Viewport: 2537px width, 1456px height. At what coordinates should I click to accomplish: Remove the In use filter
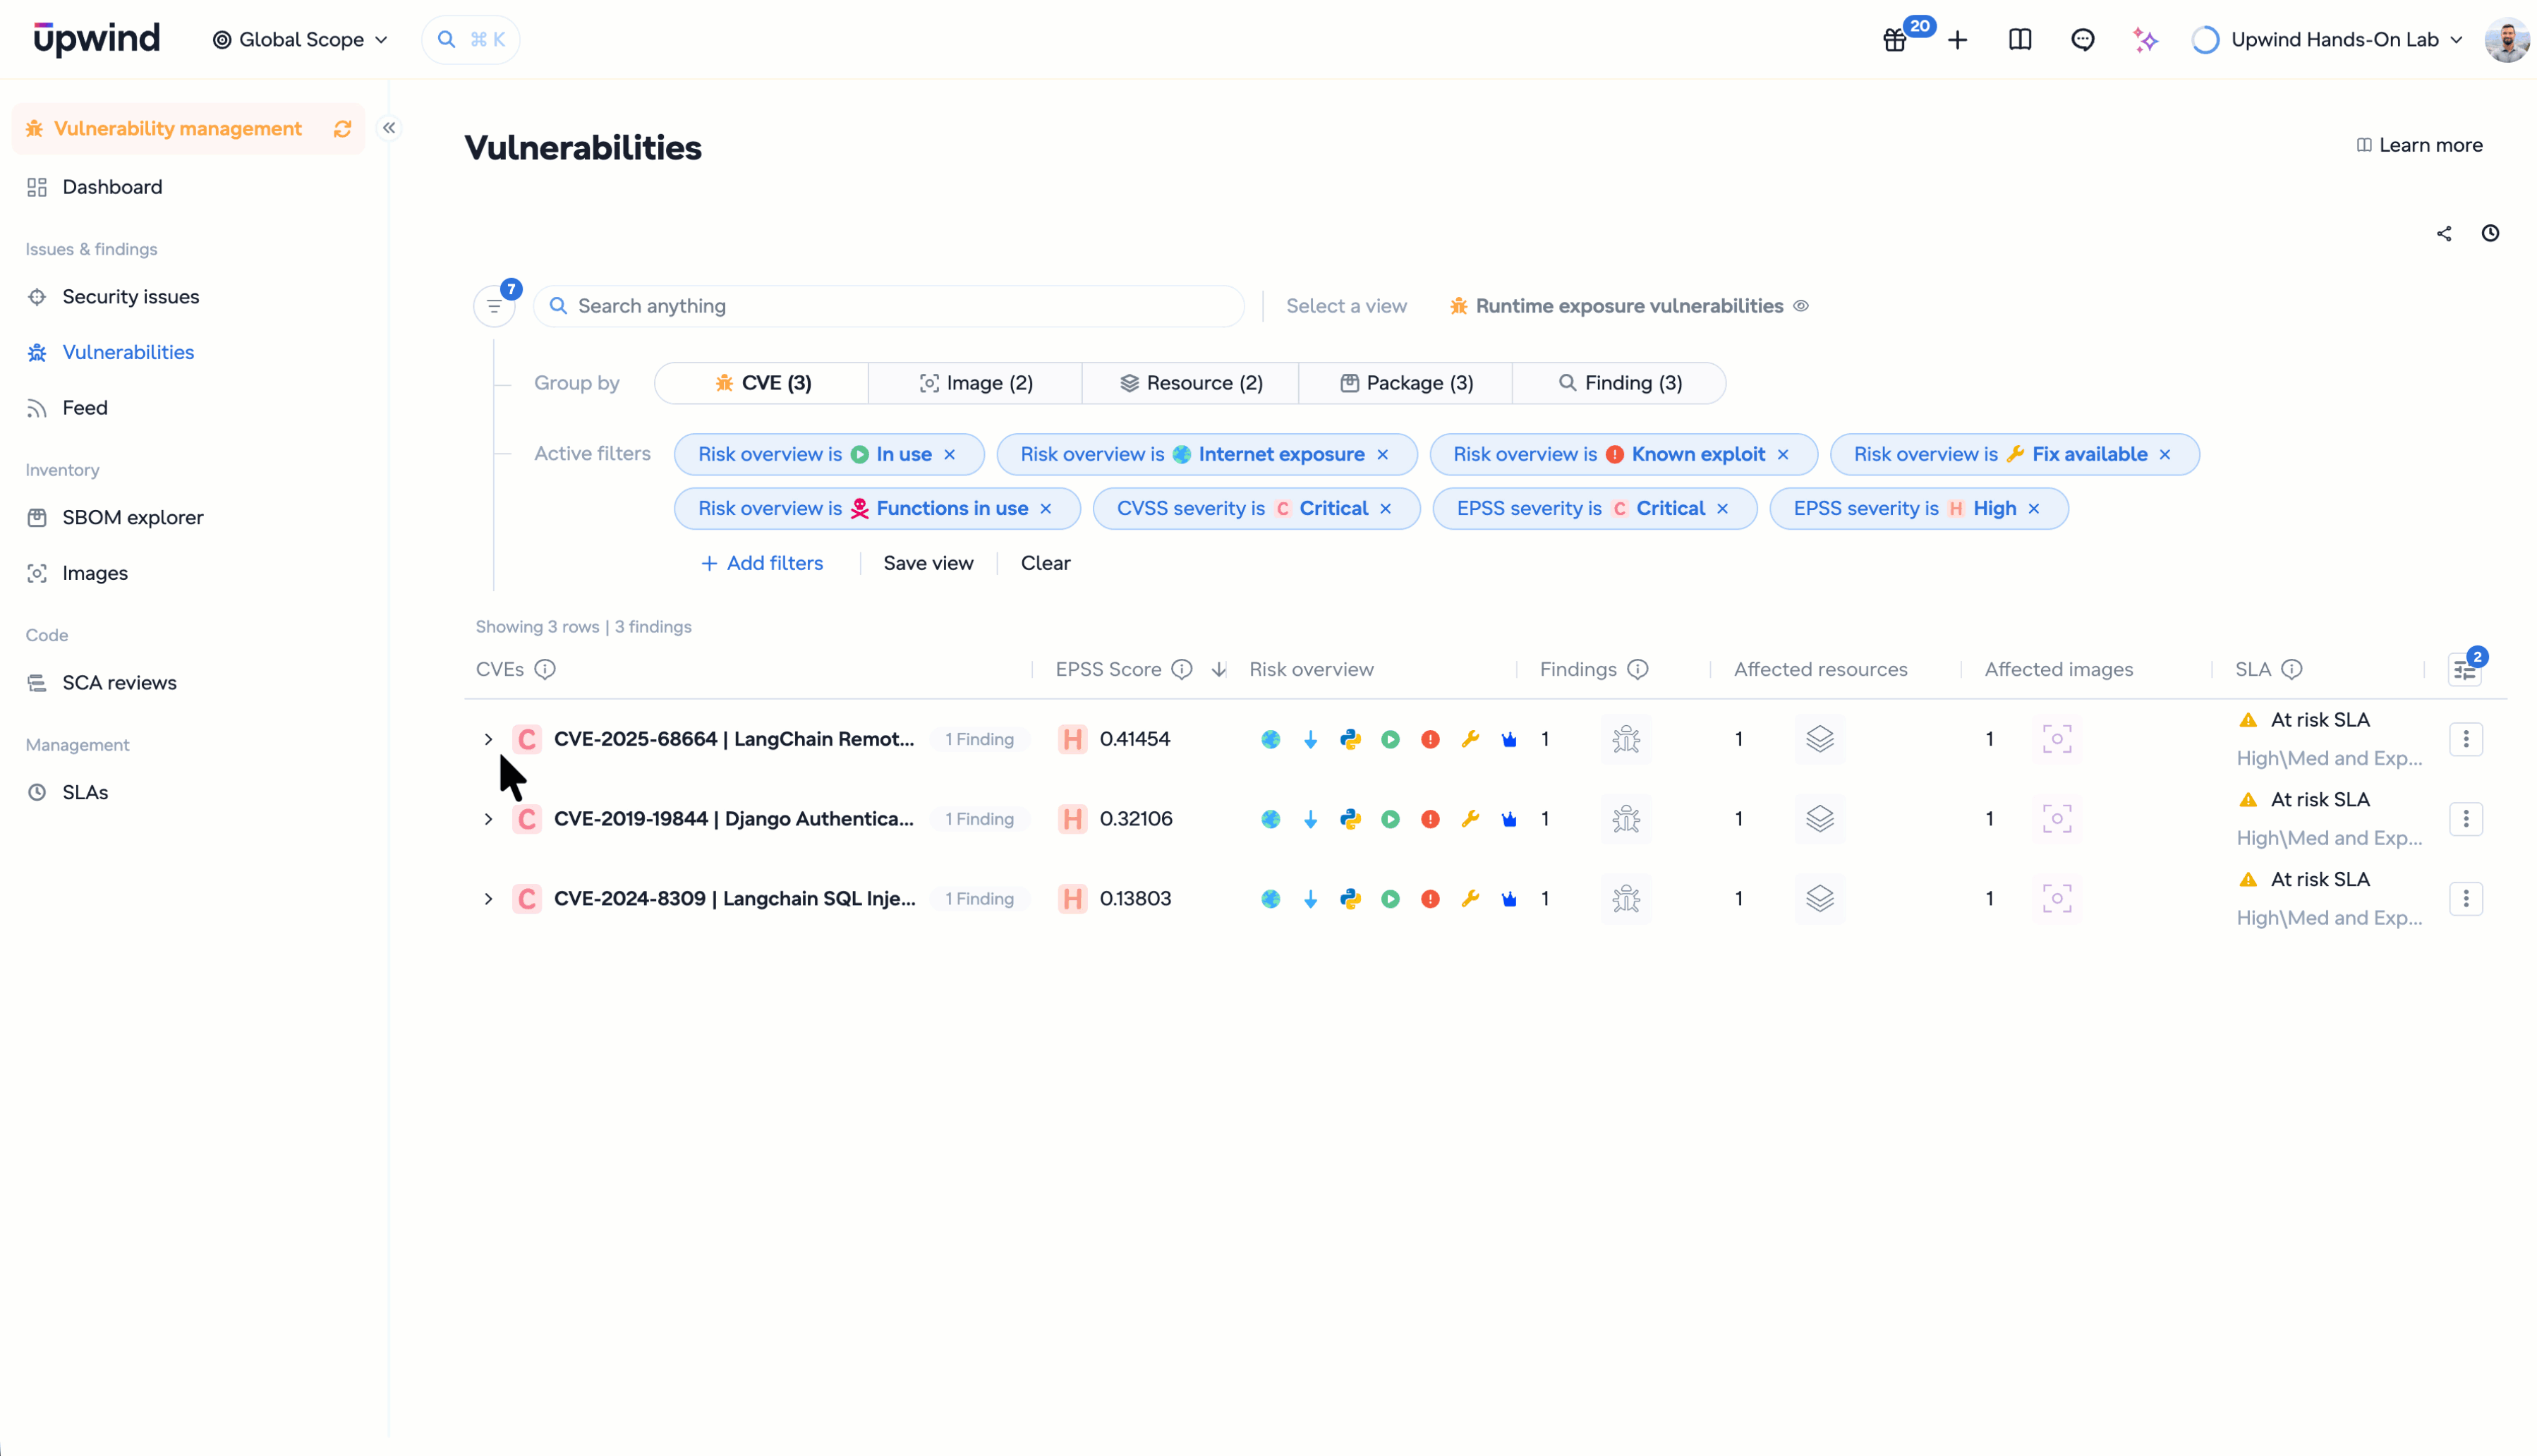point(950,455)
